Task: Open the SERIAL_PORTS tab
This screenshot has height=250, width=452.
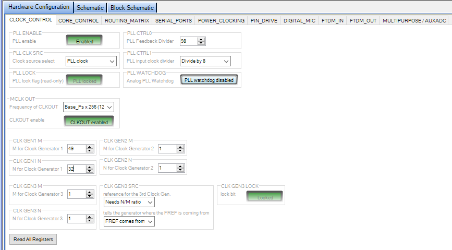Action: tap(174, 20)
